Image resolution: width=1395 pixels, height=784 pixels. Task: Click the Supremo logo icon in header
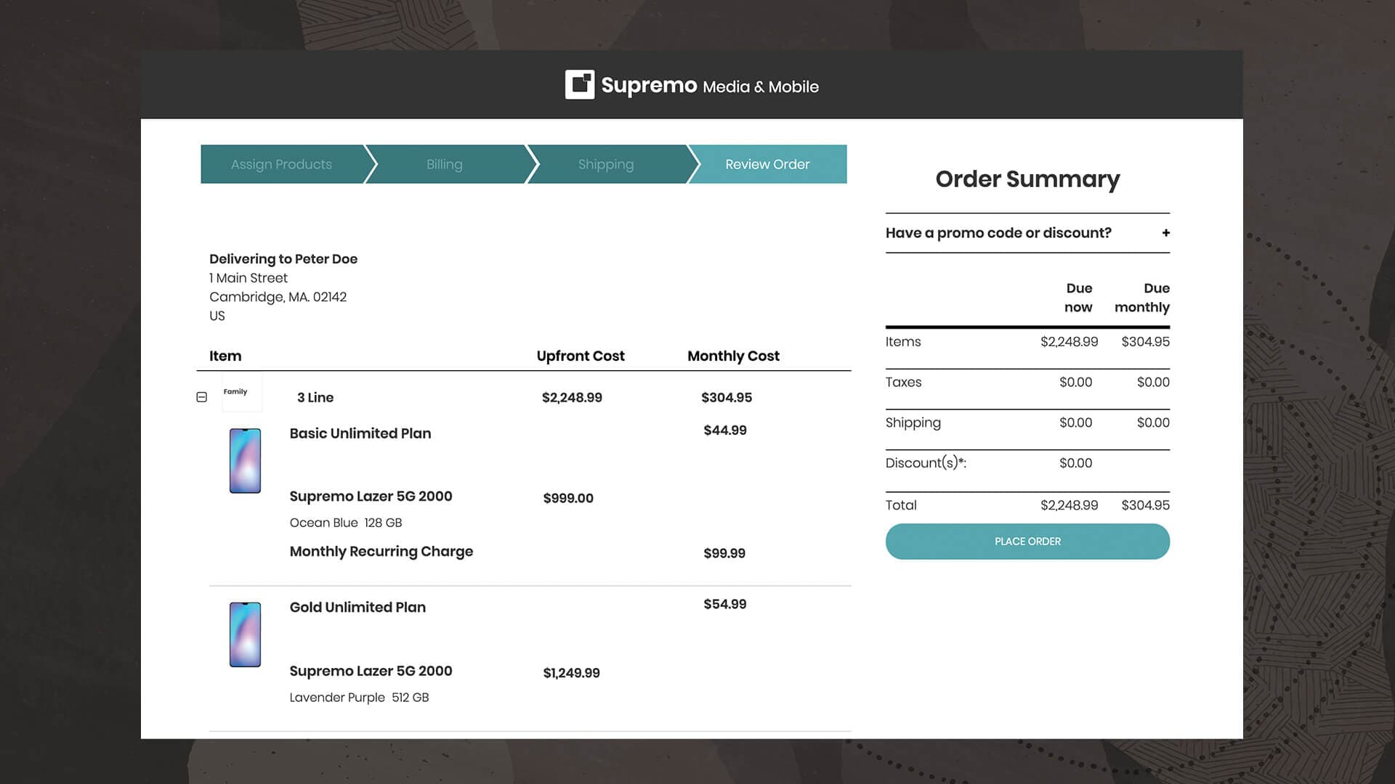point(579,85)
